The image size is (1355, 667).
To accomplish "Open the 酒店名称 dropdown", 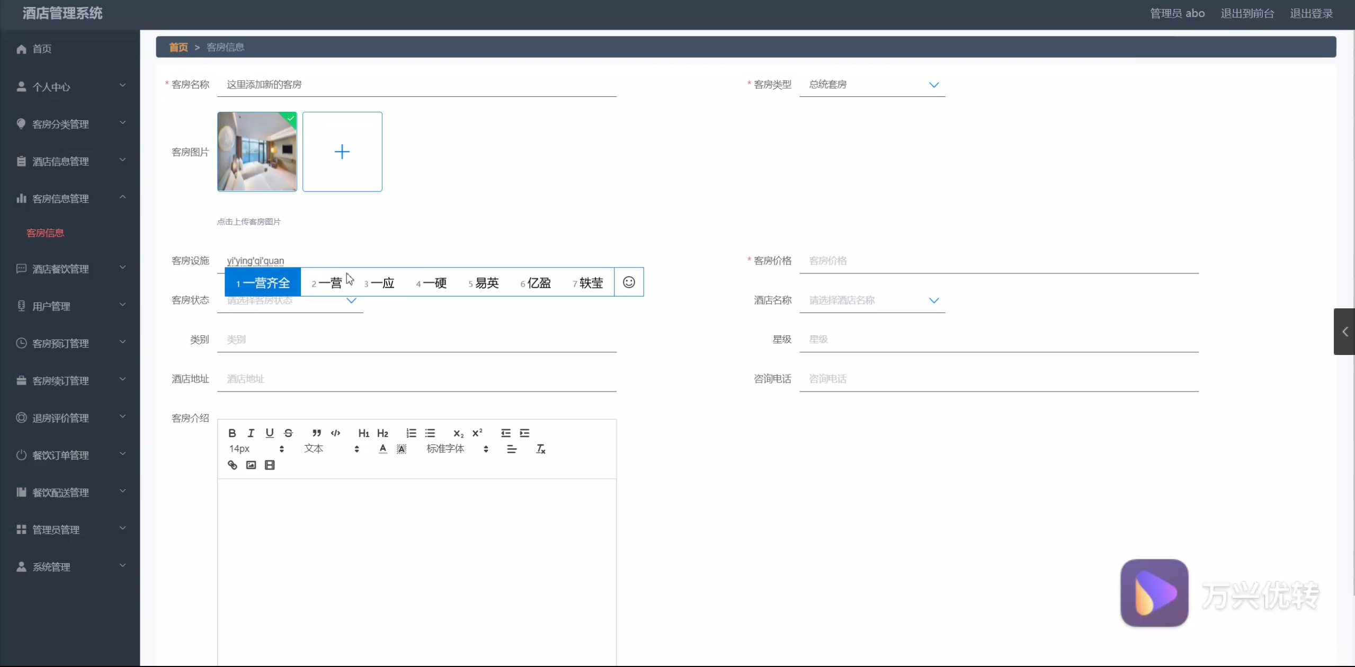I will 872,300.
